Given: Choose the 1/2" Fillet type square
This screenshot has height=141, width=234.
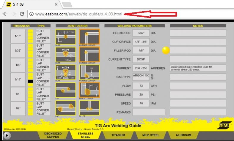Looking at the screenshot, I should (x=30, y=114).
